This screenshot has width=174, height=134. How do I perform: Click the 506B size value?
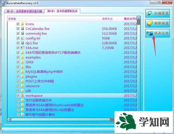point(106,38)
